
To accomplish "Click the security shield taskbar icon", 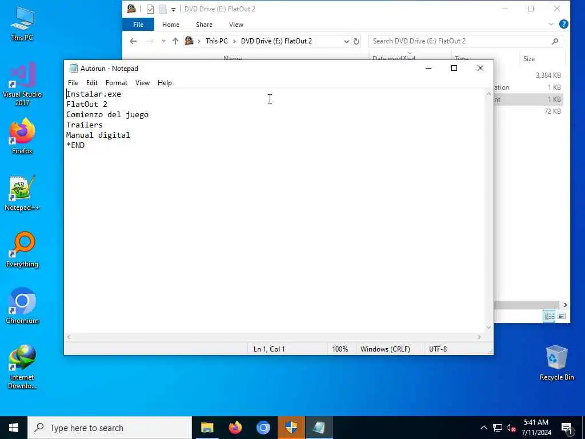I will (x=291, y=428).
